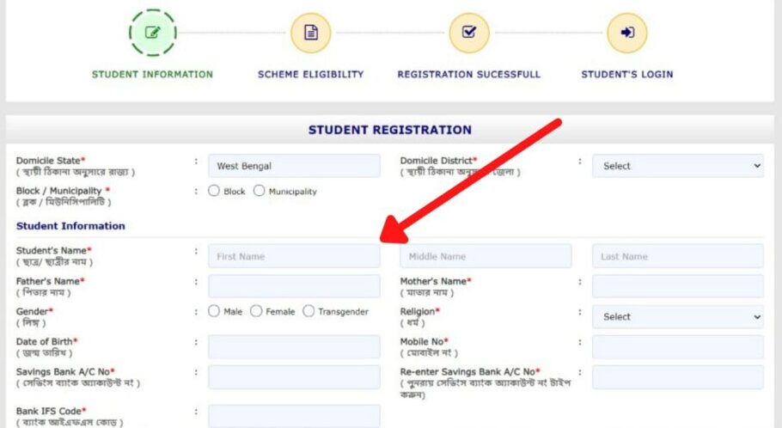The height and width of the screenshot is (428, 782).
Task: Select the Municipality radio option
Action: point(260,191)
